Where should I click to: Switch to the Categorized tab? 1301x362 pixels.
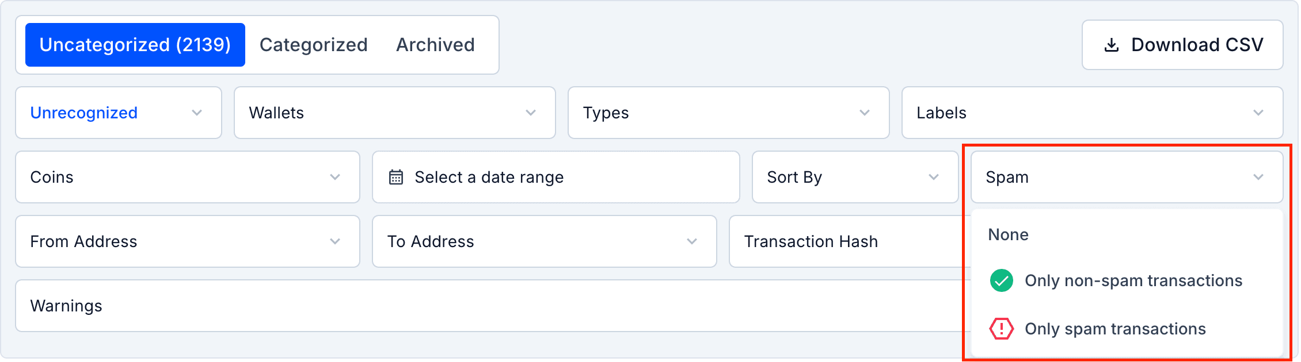point(314,44)
